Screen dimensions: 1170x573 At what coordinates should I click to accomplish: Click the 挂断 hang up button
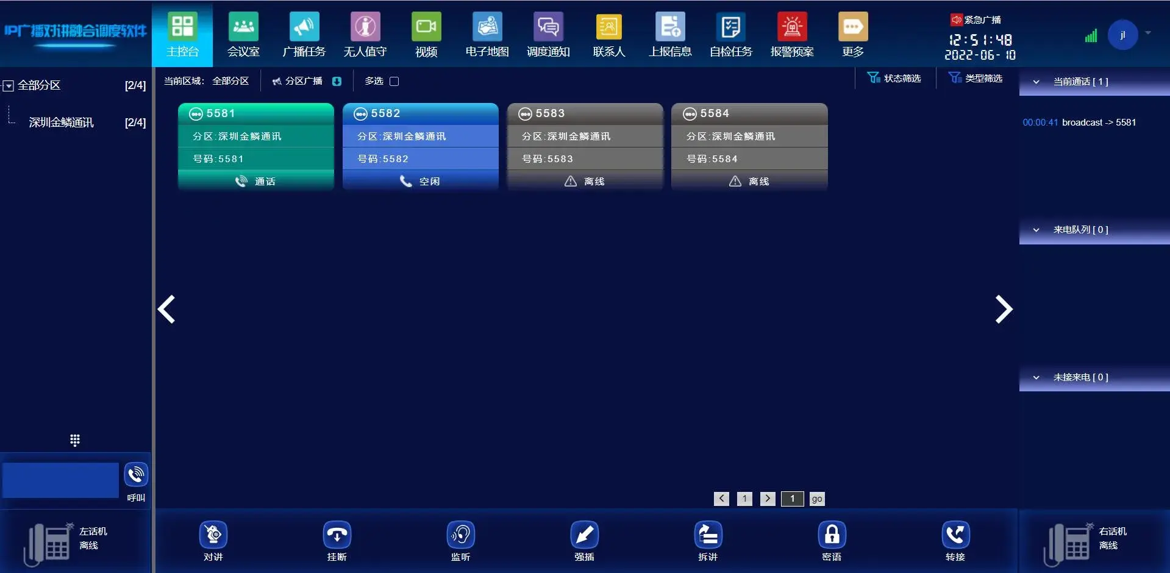[337, 541]
